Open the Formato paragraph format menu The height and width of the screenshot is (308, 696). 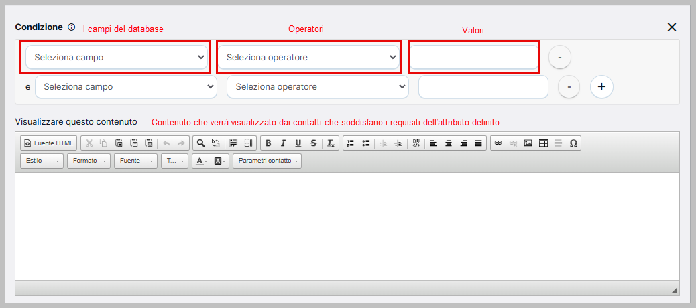point(89,161)
